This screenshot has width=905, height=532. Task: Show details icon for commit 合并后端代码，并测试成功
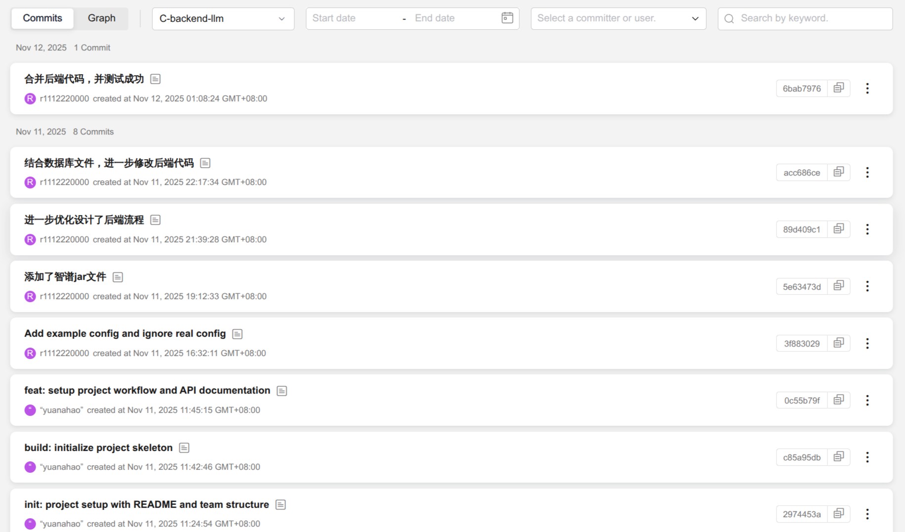pos(155,79)
